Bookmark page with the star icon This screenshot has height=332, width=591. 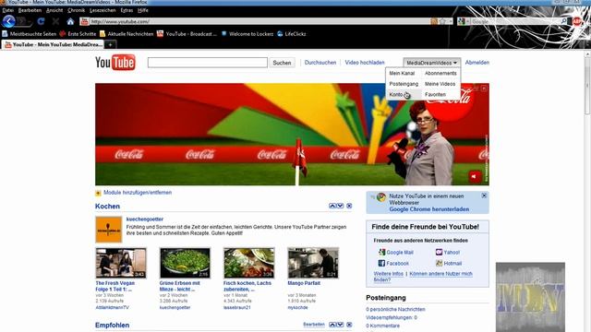click(x=442, y=21)
